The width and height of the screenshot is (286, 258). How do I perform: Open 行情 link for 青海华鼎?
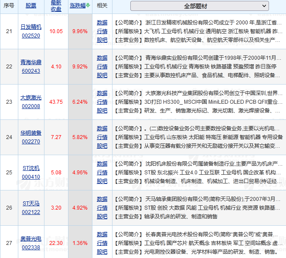(102, 67)
